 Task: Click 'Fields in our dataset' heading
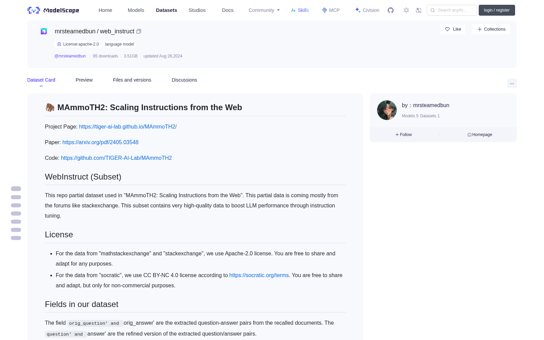pyautogui.click(x=82, y=304)
